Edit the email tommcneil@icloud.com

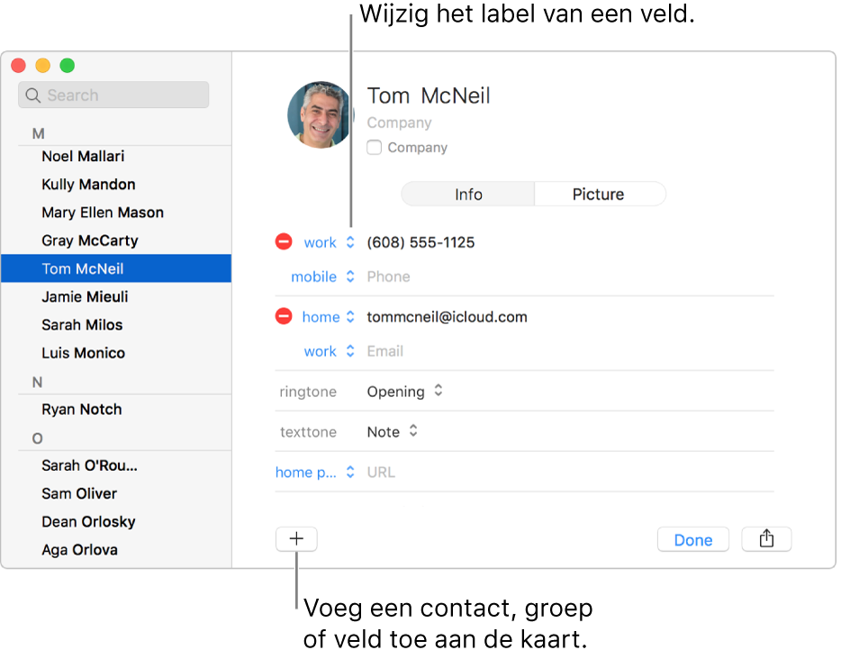coord(447,317)
